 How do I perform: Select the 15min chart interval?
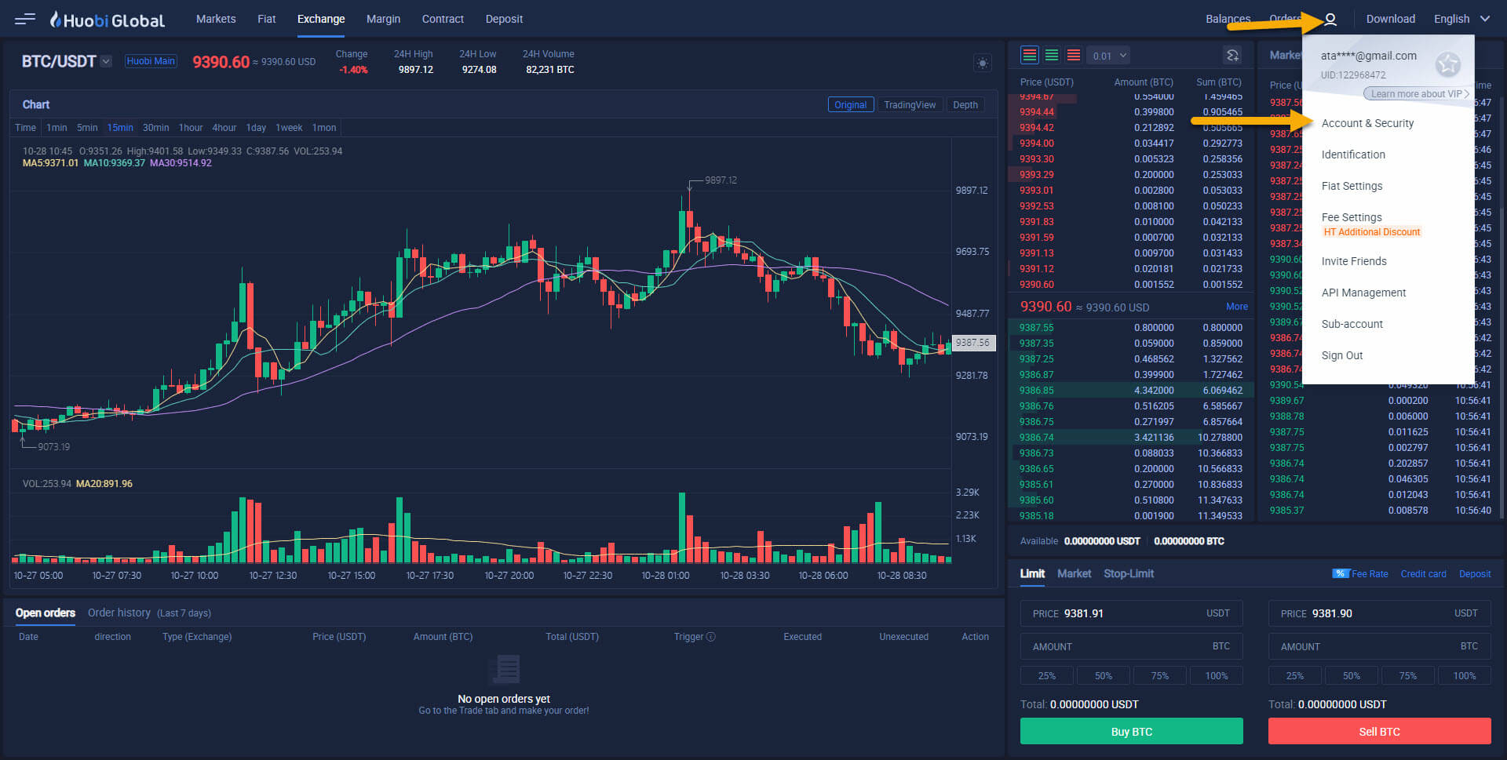tap(120, 127)
